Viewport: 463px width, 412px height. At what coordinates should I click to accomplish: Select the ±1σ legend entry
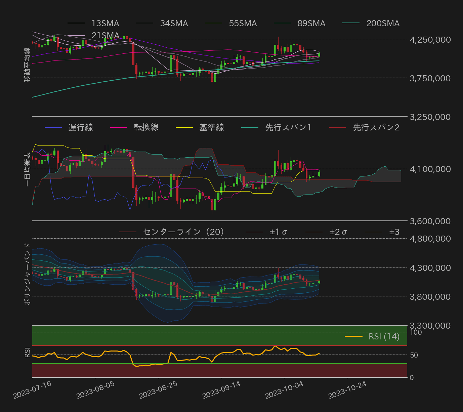click(x=280, y=231)
